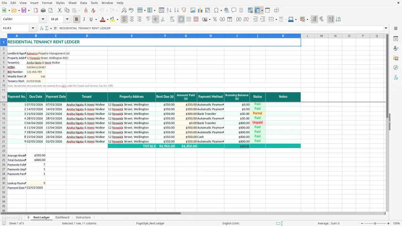
Task: Open the borders dropdown arrow
Action: 276,19
